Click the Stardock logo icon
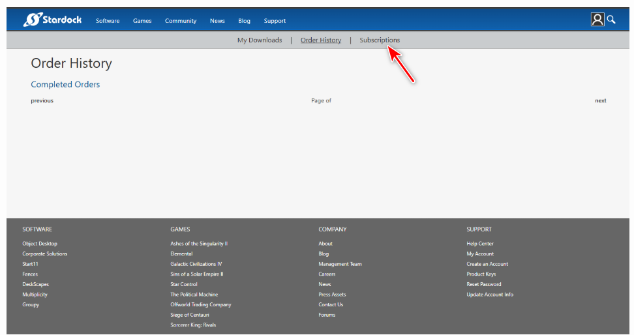This screenshot has height=335, width=634. 32,20
